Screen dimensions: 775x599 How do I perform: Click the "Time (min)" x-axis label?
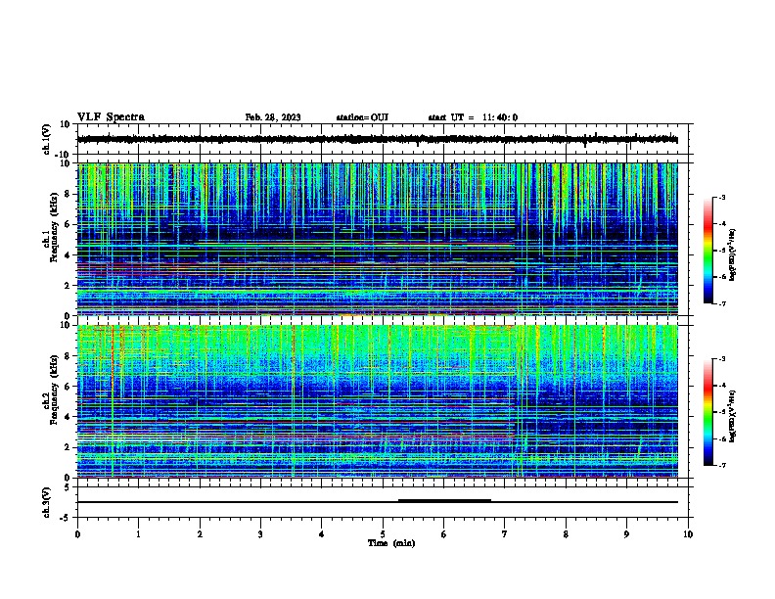[x=391, y=543]
